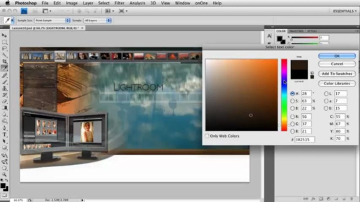The width and height of the screenshot is (360, 202).
Task: Open the Layer menu
Action: pos(88,3)
